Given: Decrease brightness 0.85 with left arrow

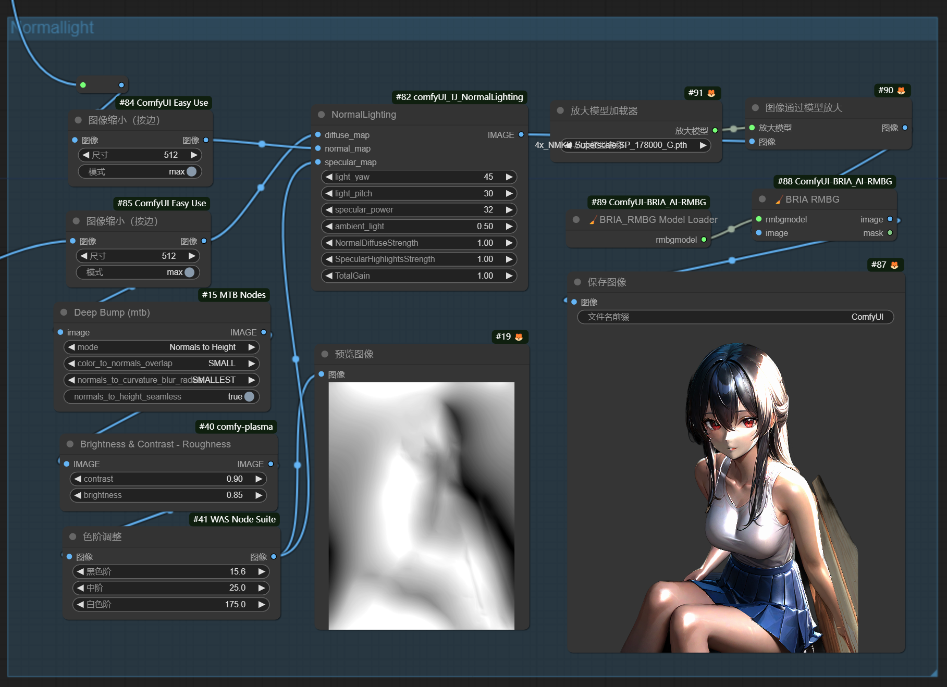Looking at the screenshot, I should pyautogui.click(x=78, y=495).
